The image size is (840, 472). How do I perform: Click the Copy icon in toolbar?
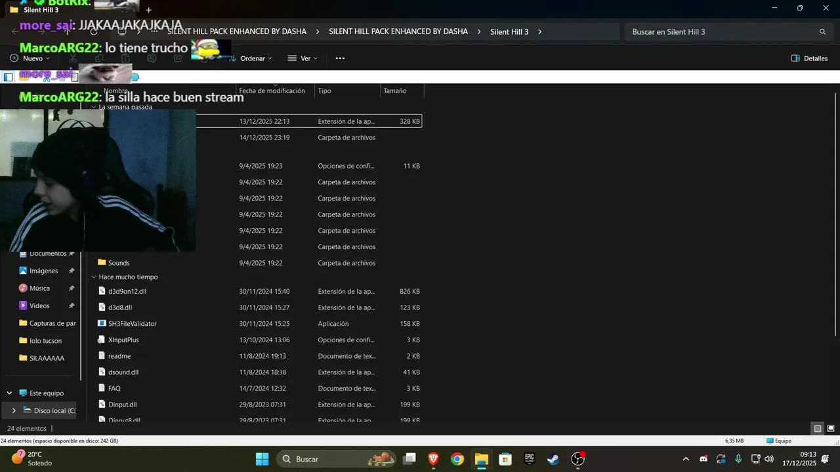click(99, 58)
